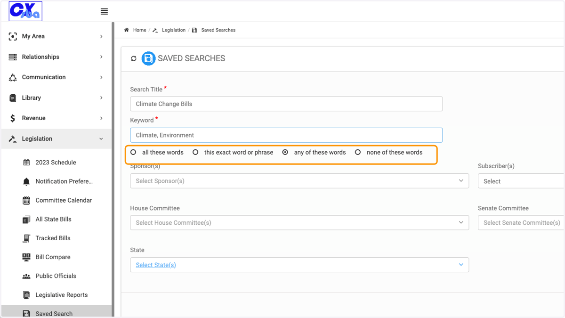
Task: Click the Search Title input field
Action: pos(286,104)
